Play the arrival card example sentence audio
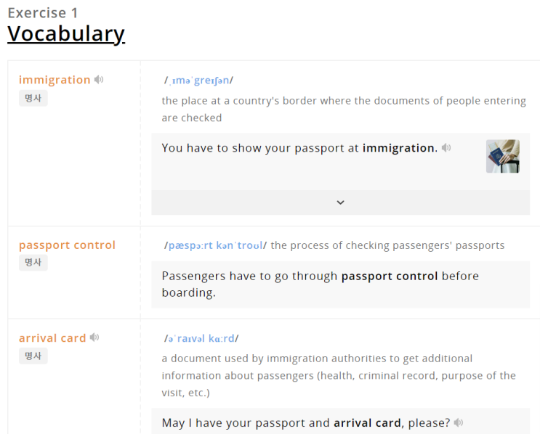Image resolution: width=540 pixels, height=434 pixels. point(459,422)
